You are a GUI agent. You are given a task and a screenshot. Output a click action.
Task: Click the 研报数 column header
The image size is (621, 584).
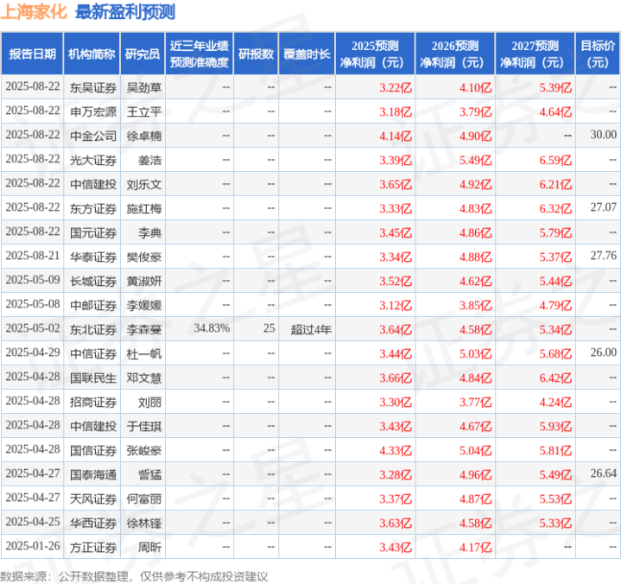point(256,54)
